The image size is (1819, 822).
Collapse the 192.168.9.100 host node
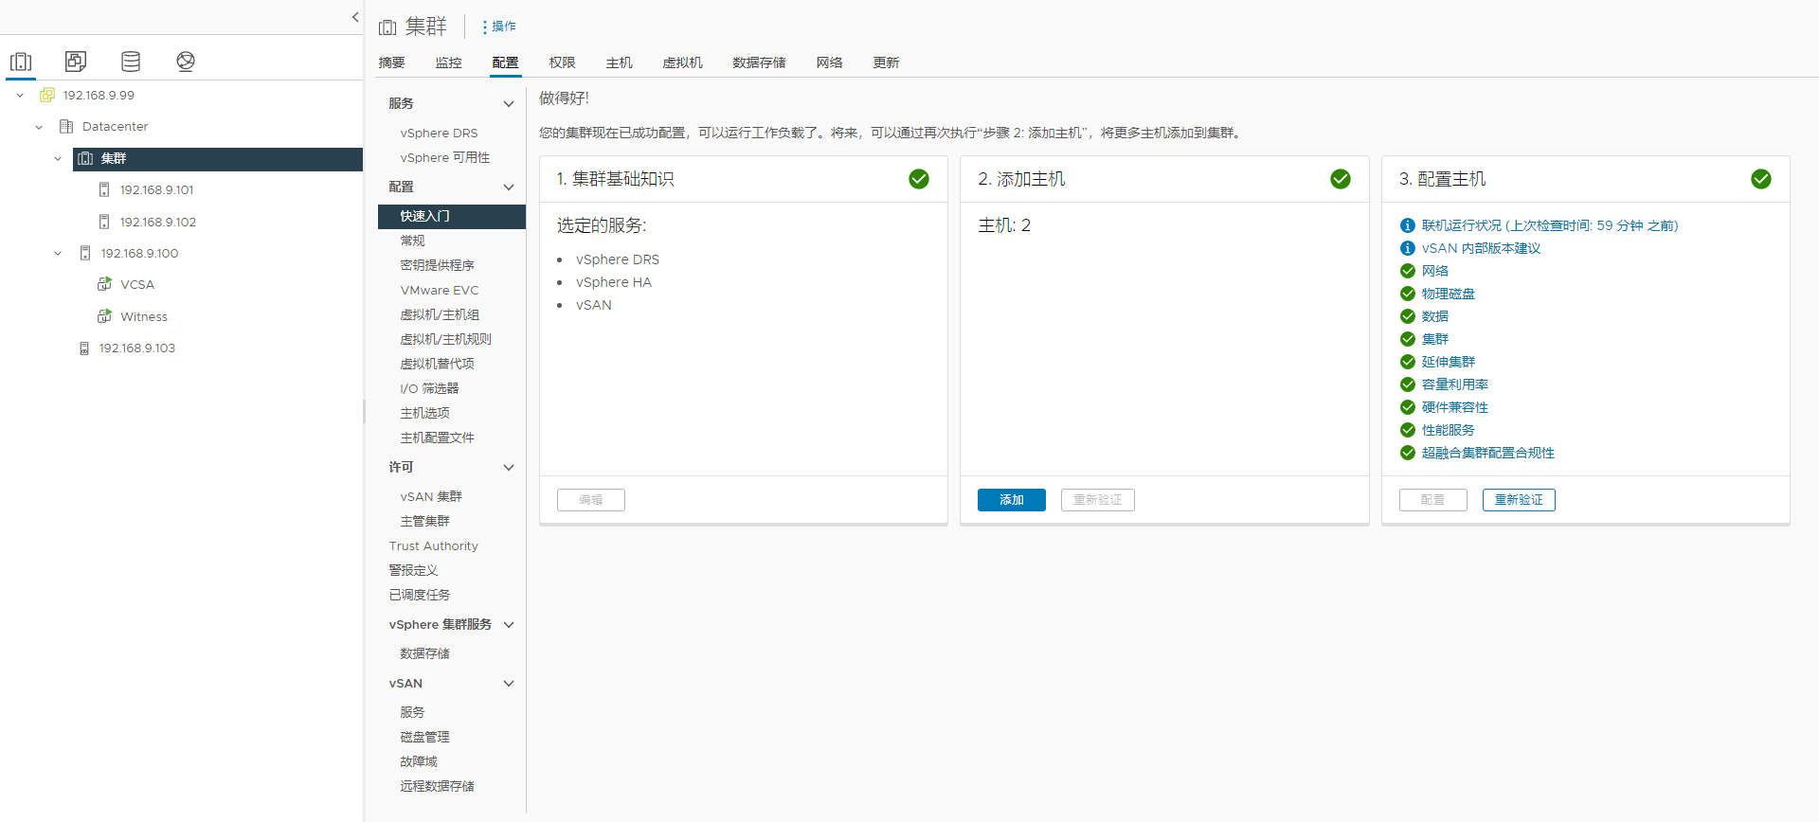pyautogui.click(x=58, y=254)
